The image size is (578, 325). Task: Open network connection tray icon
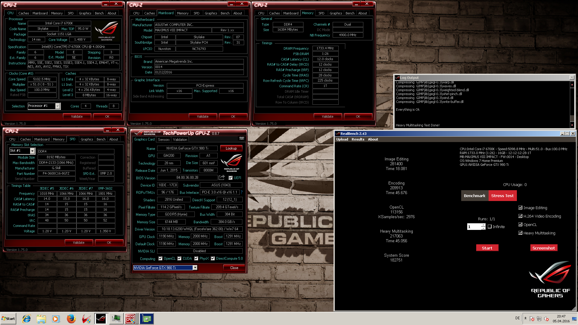[x=539, y=319]
